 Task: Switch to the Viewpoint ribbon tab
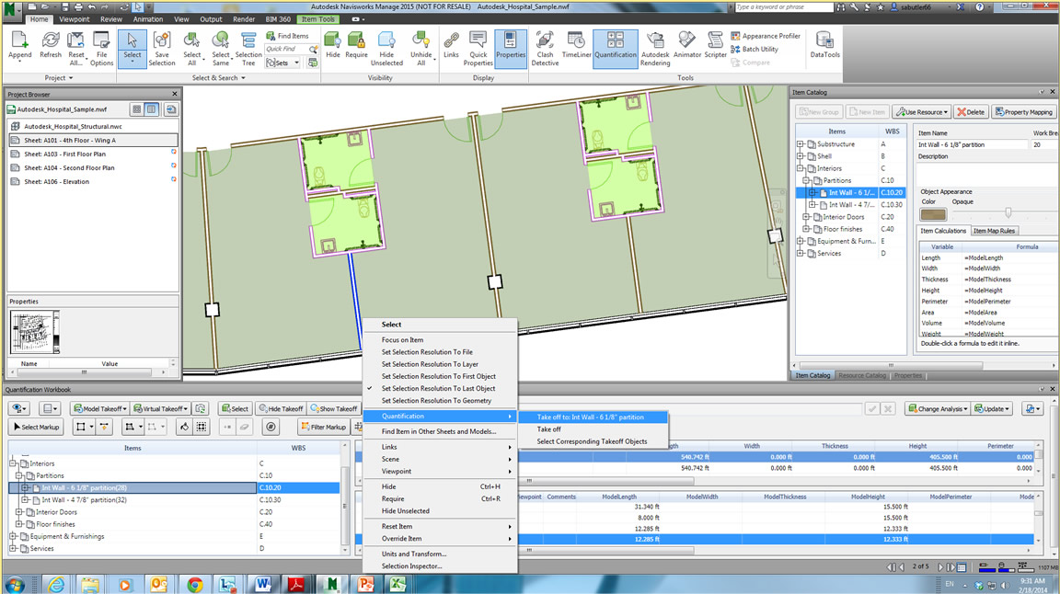[x=75, y=19]
